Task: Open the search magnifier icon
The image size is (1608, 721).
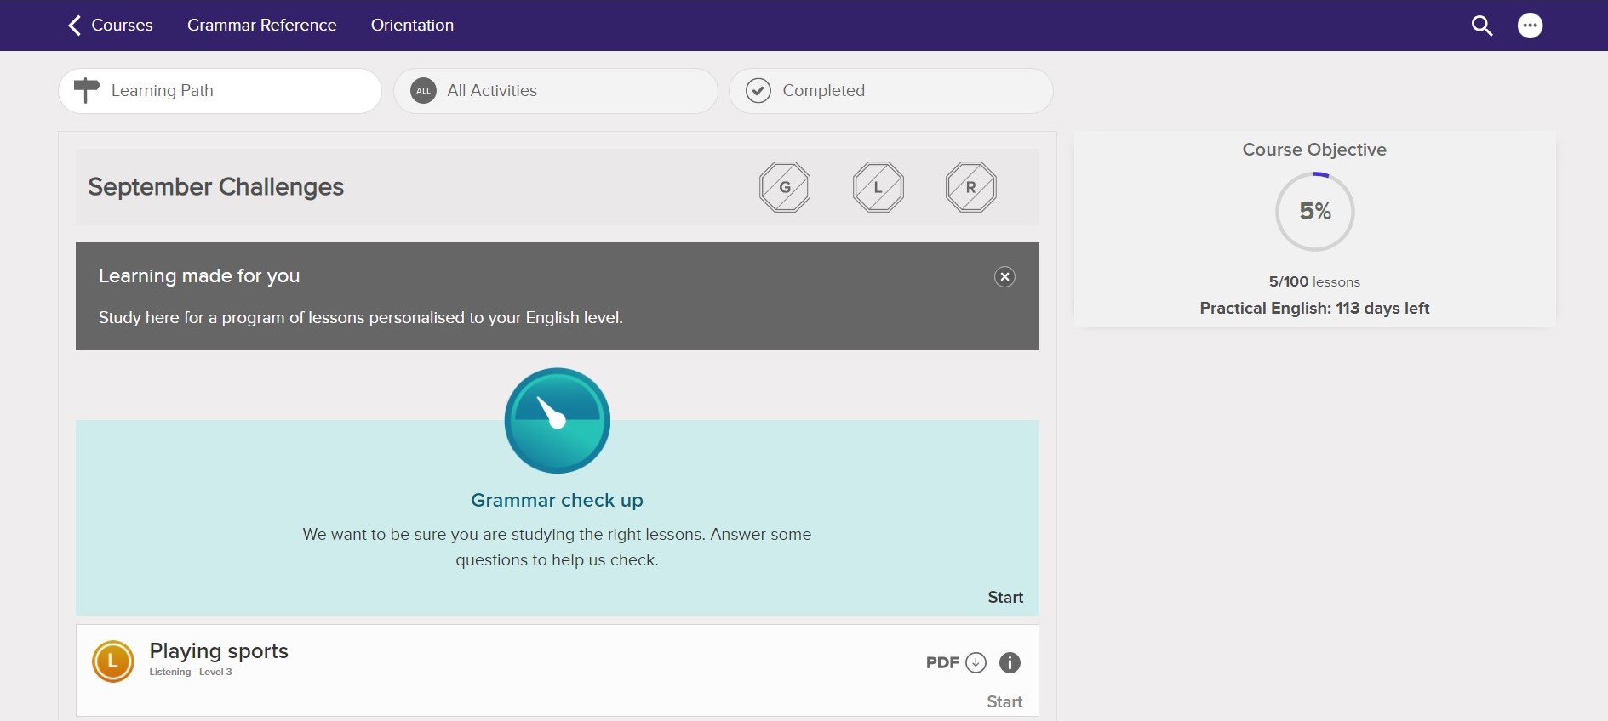Action: (1482, 26)
